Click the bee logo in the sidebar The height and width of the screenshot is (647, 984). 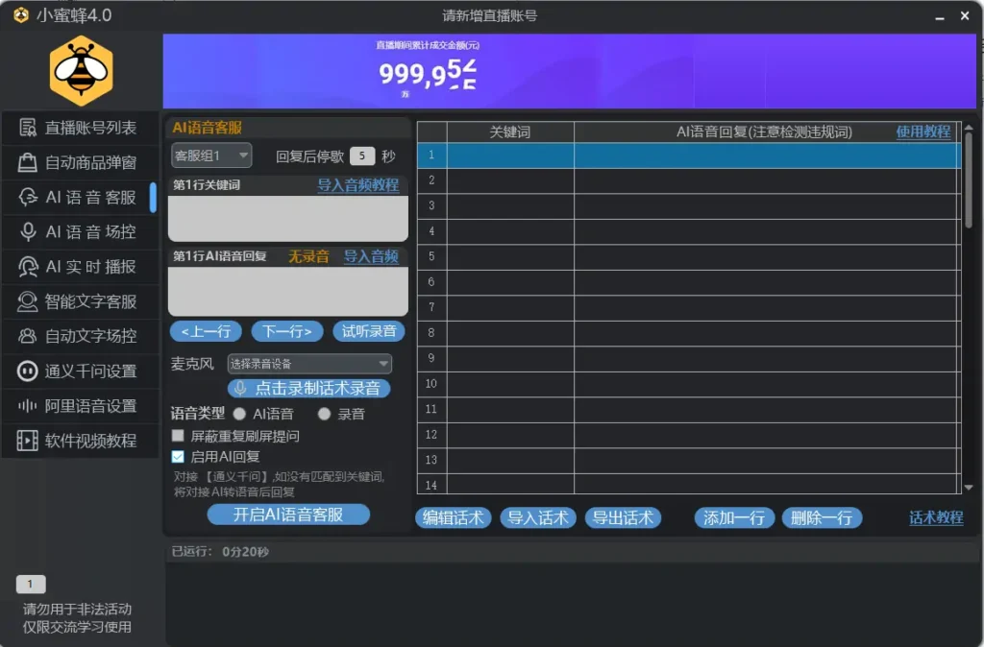(81, 70)
